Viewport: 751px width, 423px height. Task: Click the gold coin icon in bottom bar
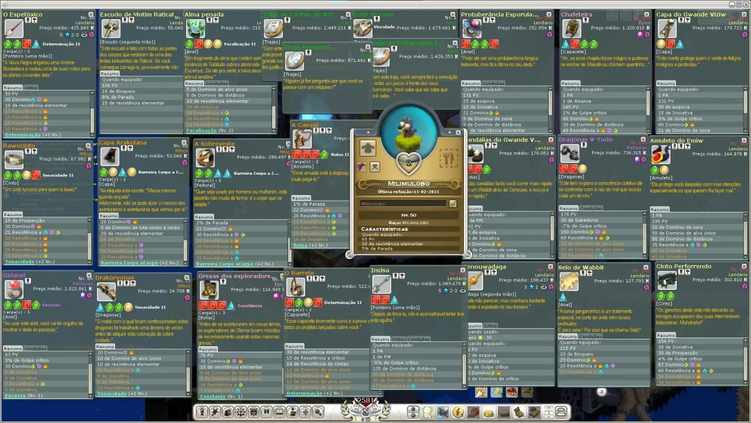pyautogui.click(x=458, y=412)
